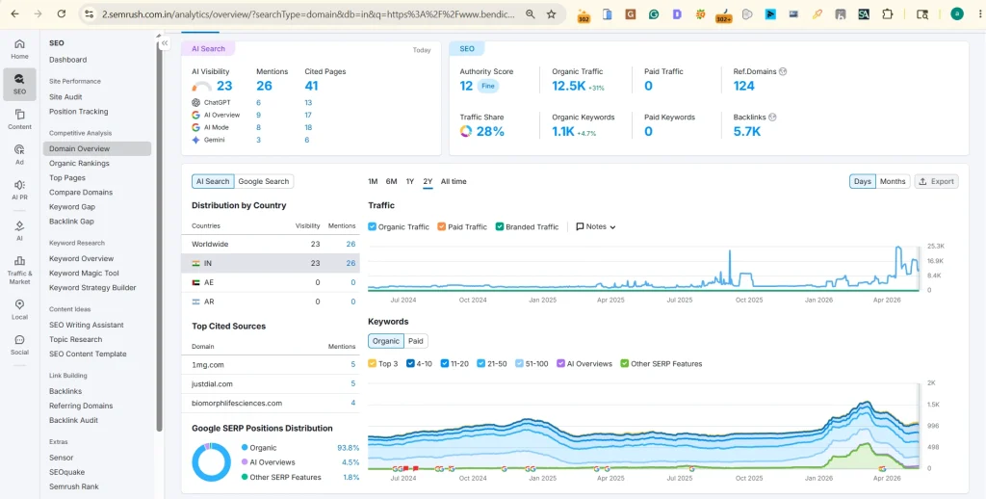Show Paid keywords chart
Screen dimensions: 986x499
pyautogui.click(x=416, y=341)
